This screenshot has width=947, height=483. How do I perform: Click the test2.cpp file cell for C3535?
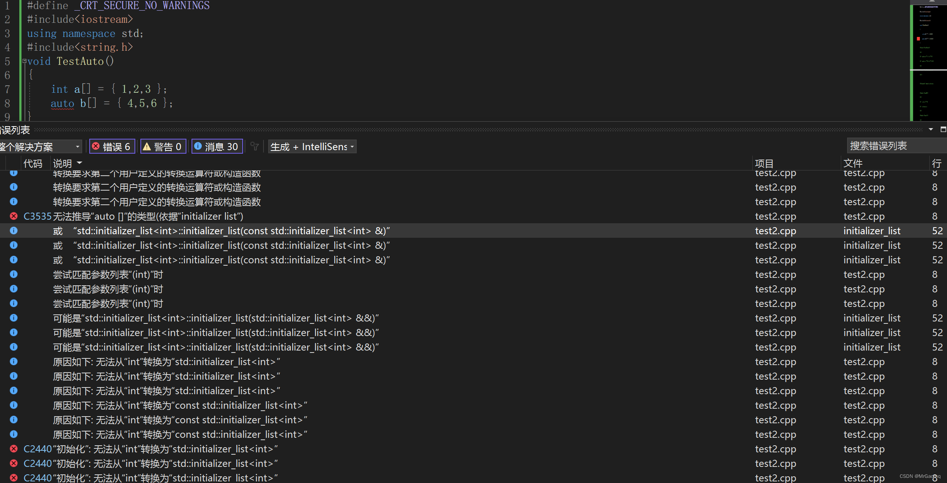coord(864,216)
